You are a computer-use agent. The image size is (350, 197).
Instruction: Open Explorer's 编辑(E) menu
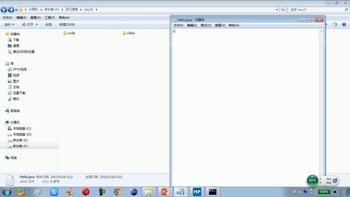(x=21, y=18)
